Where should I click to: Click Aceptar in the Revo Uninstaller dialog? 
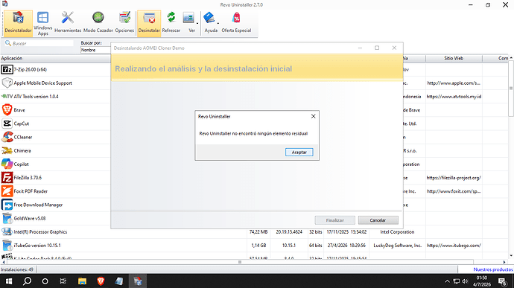(299, 153)
